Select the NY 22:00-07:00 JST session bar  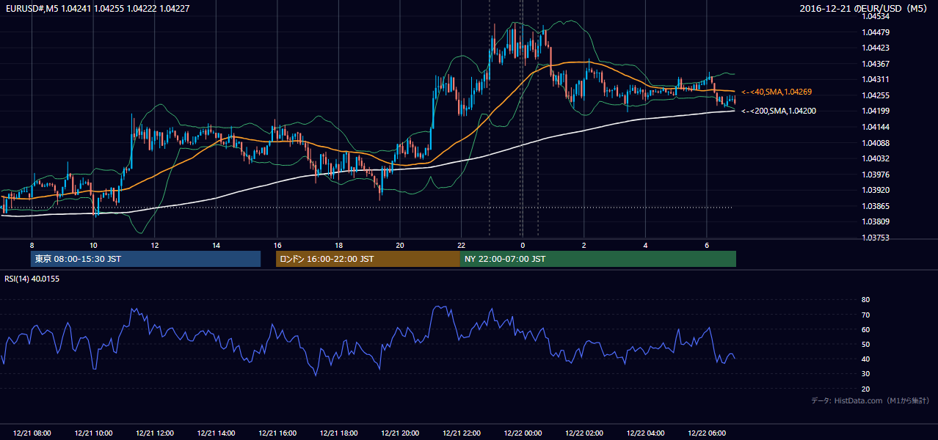pos(598,259)
